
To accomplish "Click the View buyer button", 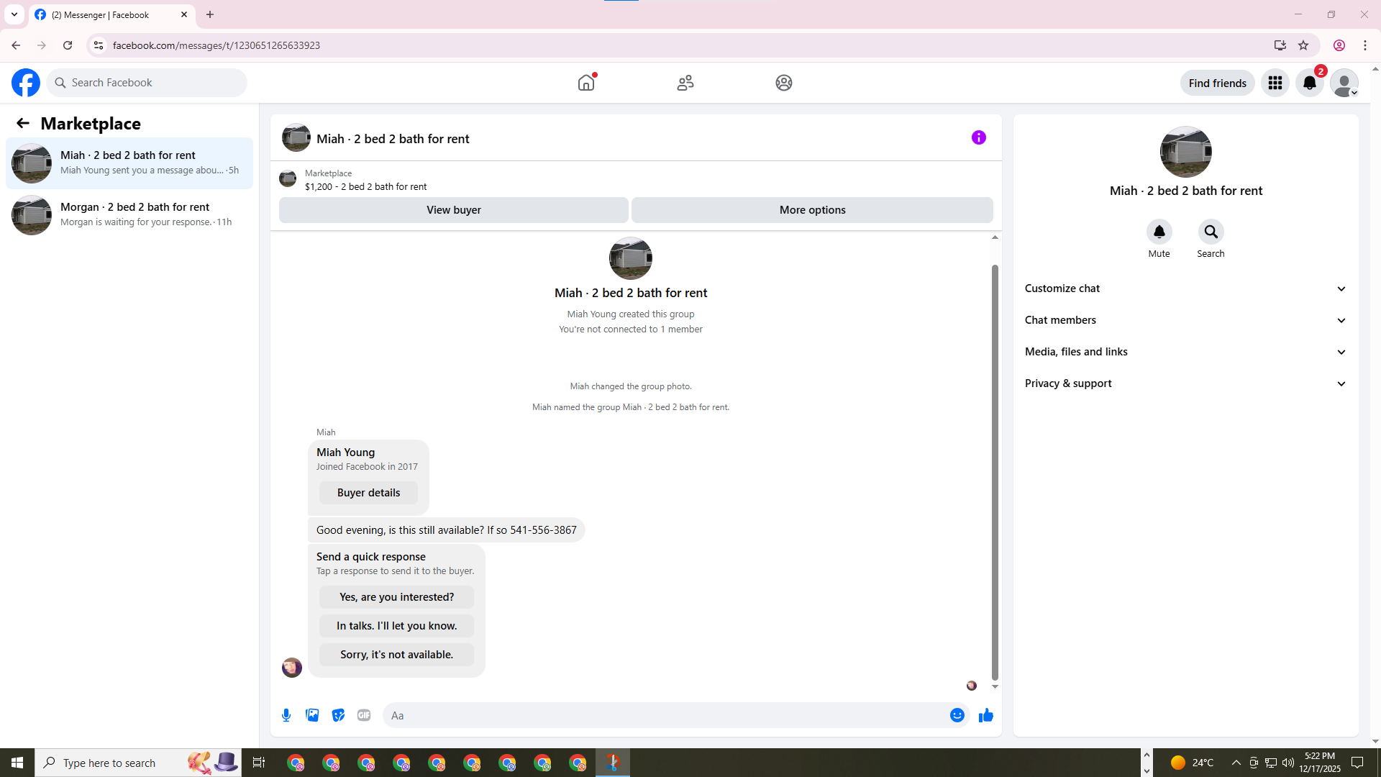I will click(453, 210).
